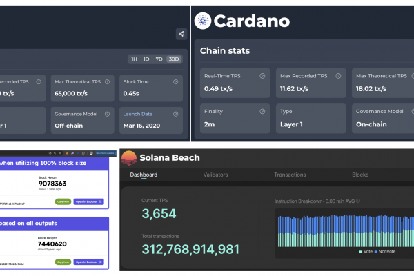Click the Cardano logo icon
This screenshot has height=276, width=414.
pos(203,21)
